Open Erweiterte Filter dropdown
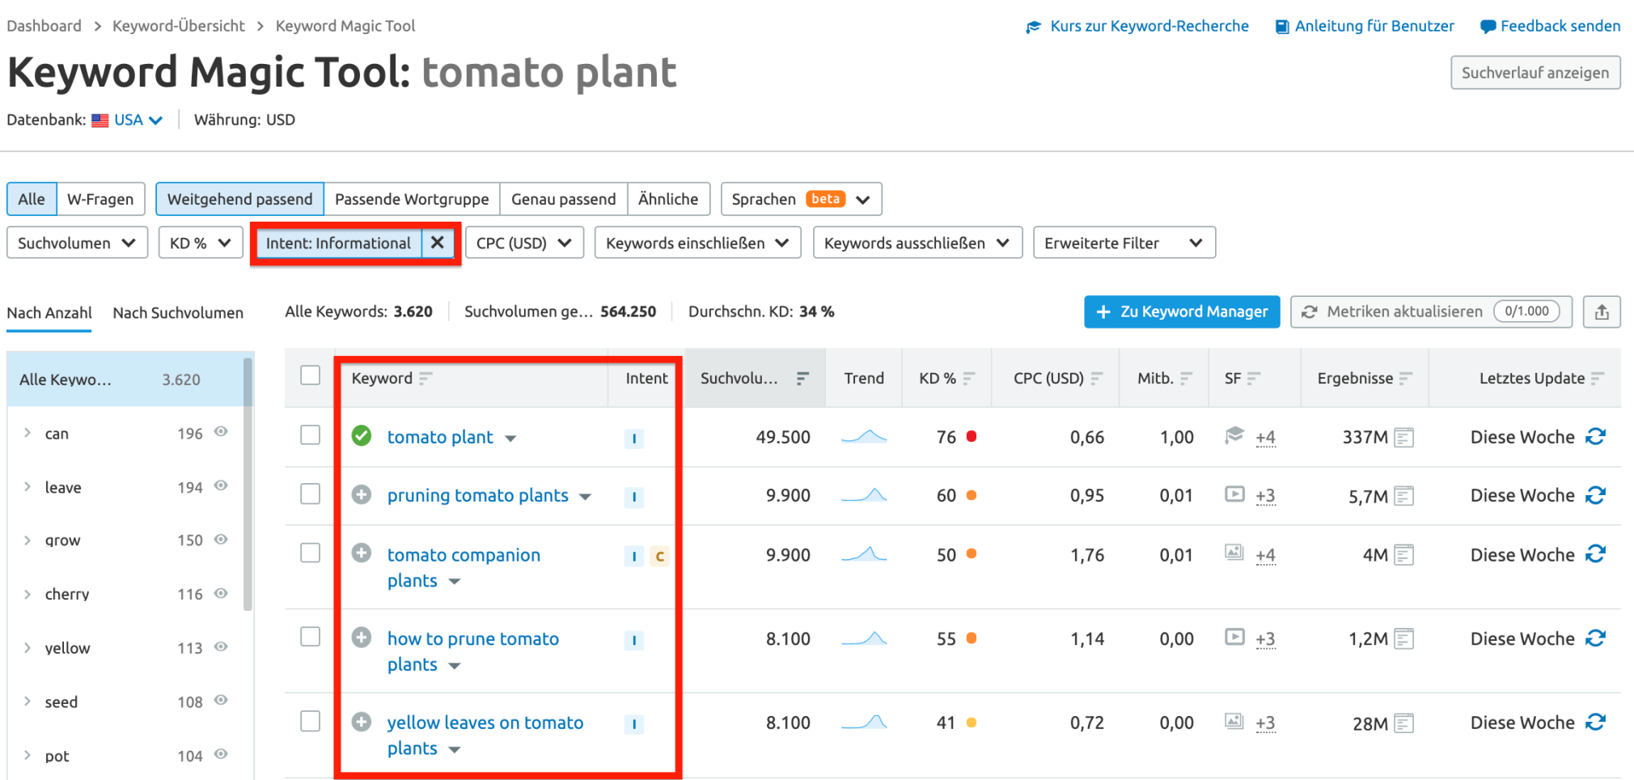Screen dimensions: 1634x780 tap(1124, 243)
